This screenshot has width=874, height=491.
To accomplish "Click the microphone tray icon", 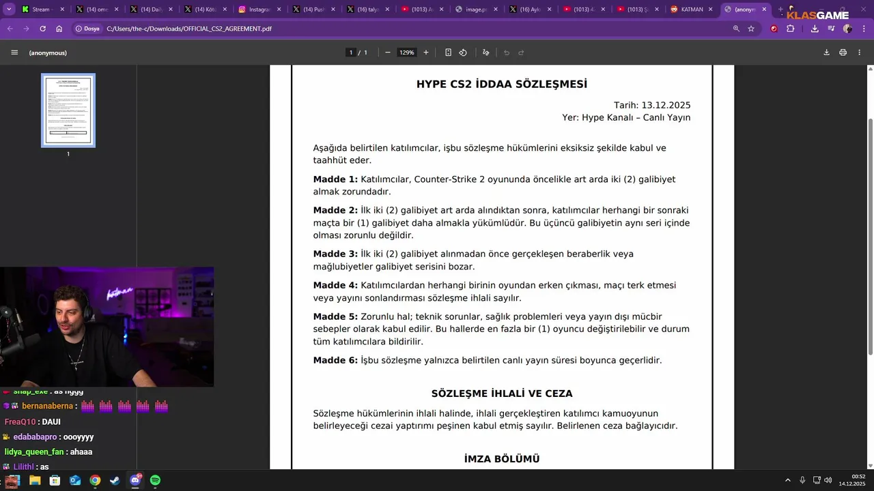I will [x=802, y=480].
